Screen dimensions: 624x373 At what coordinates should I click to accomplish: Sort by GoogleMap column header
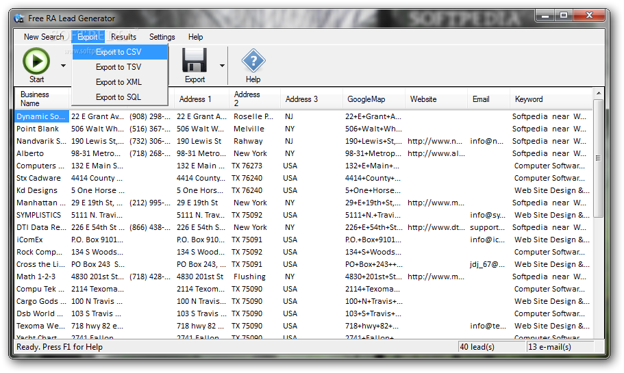(x=374, y=99)
